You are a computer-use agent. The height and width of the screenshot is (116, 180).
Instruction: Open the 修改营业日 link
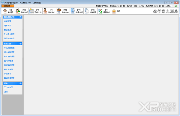[8, 69]
